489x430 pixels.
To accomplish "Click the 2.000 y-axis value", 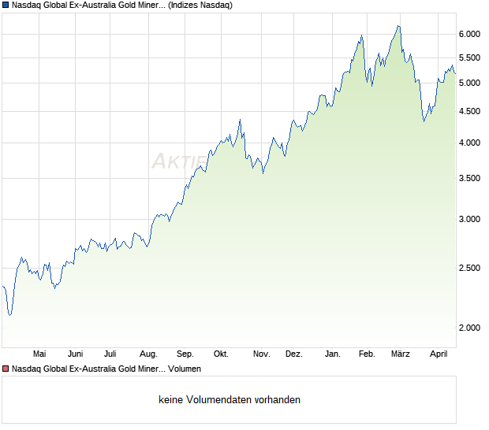I will coord(469,328).
